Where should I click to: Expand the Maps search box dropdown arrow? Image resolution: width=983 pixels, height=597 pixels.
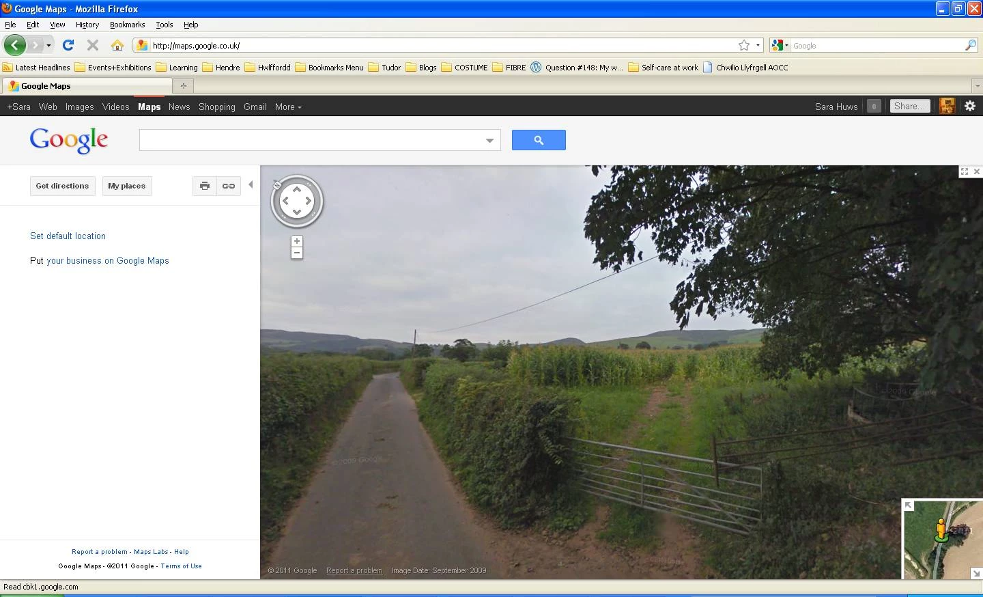489,141
